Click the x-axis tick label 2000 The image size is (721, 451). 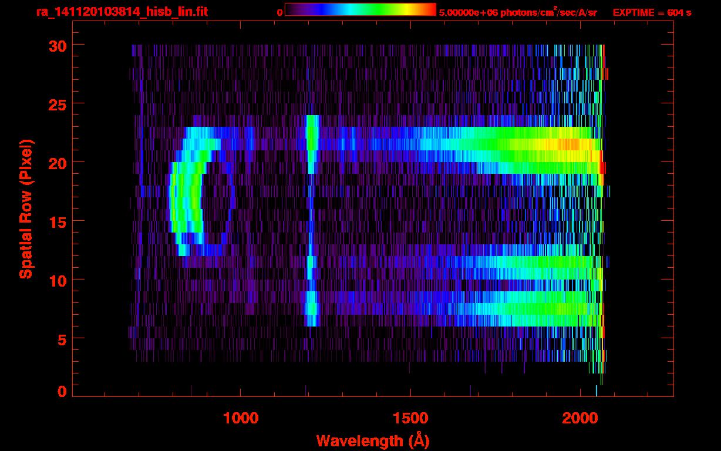[x=580, y=418]
